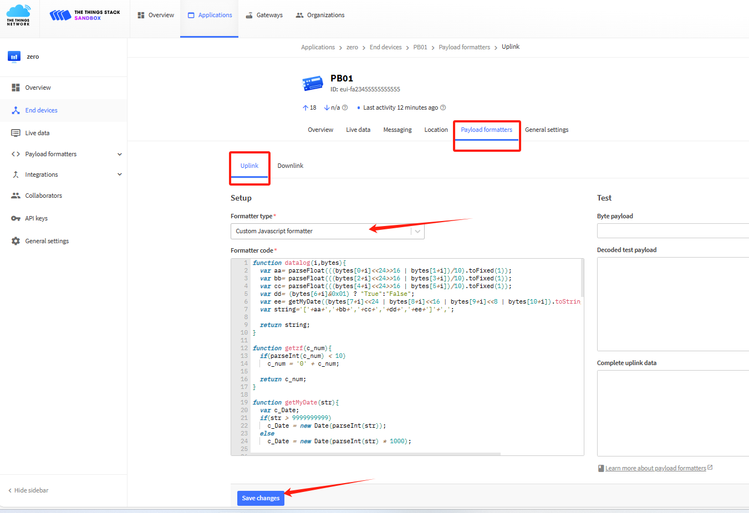Click the Complete uplink data output box

(673, 413)
